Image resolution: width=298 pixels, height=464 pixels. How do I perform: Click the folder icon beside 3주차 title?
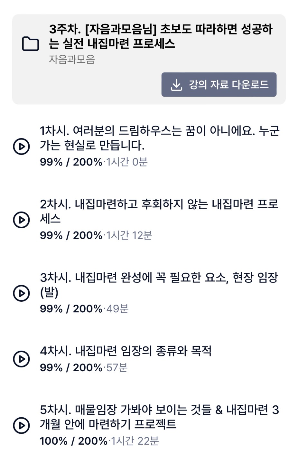click(31, 44)
